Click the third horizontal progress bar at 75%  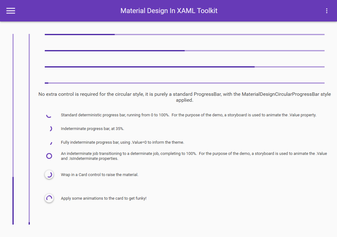click(185, 67)
